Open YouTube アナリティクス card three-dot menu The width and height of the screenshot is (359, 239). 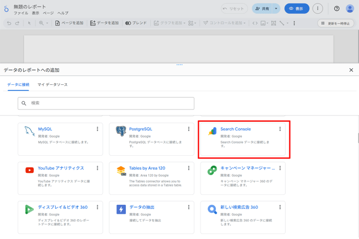(98, 168)
